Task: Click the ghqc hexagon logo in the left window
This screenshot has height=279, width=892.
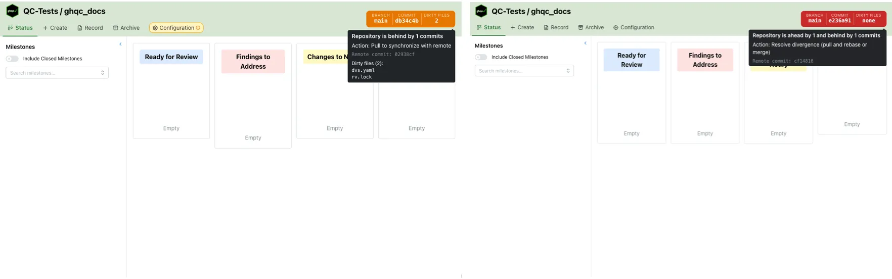Action: (x=12, y=11)
